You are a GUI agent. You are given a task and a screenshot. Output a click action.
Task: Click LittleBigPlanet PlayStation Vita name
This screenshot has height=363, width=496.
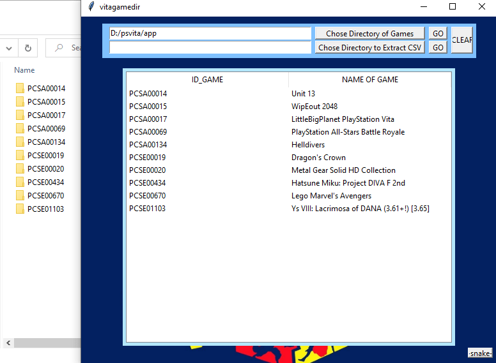(x=343, y=119)
